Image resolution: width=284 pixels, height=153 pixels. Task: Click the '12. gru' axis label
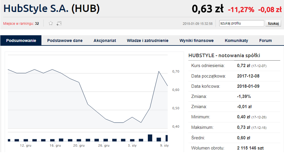pyautogui.click(x=26, y=145)
